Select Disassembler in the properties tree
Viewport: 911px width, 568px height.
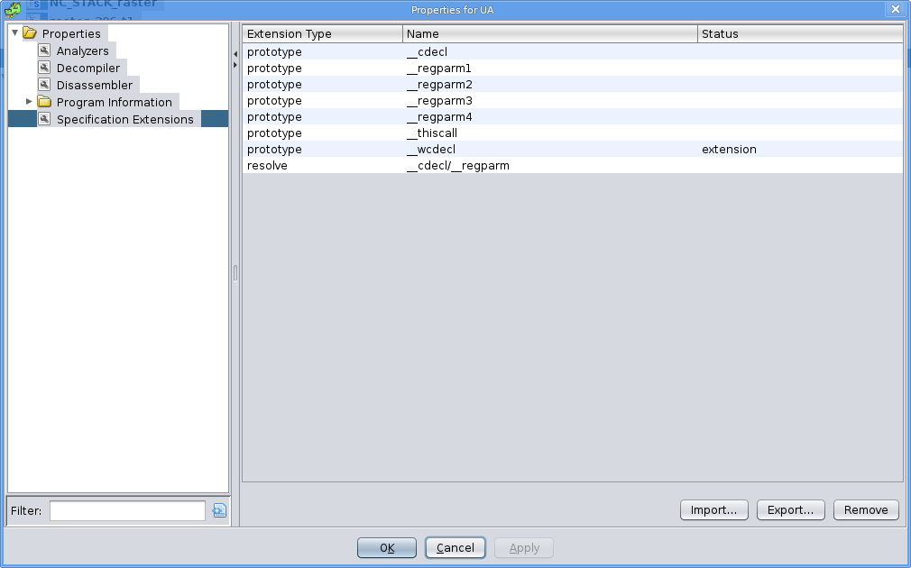tap(95, 85)
